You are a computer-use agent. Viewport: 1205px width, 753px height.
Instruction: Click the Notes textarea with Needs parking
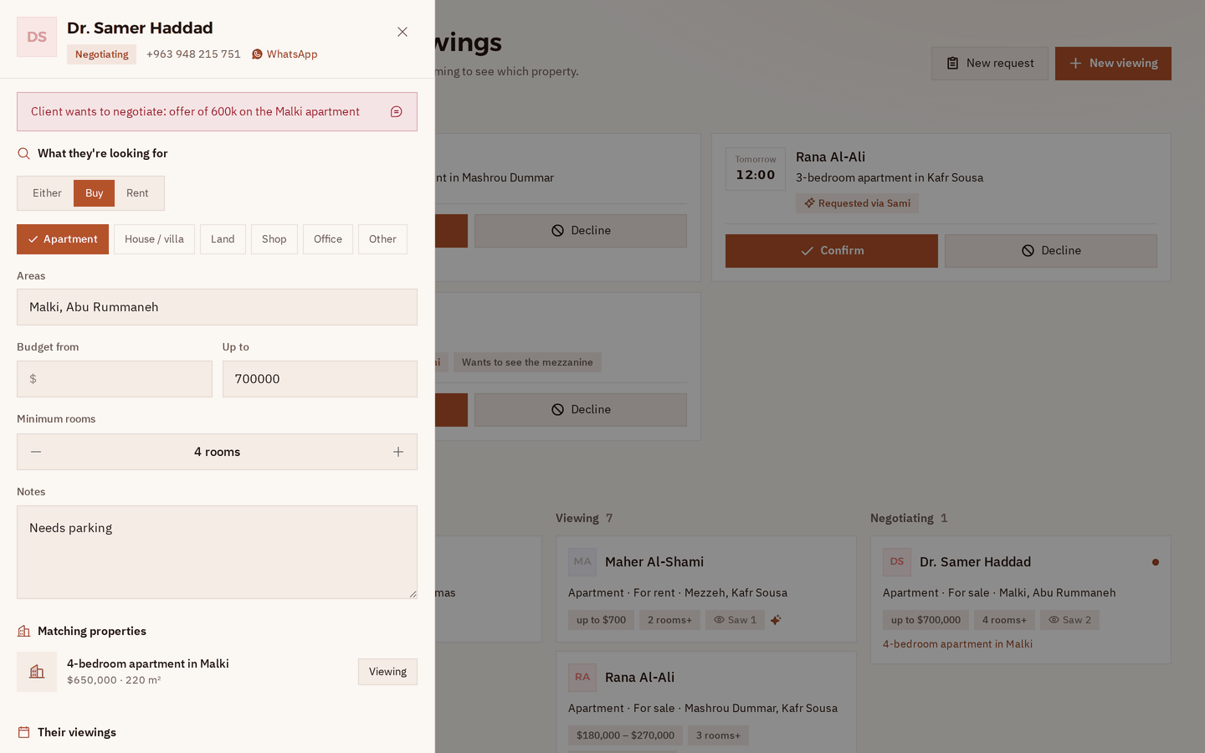pyautogui.click(x=217, y=552)
